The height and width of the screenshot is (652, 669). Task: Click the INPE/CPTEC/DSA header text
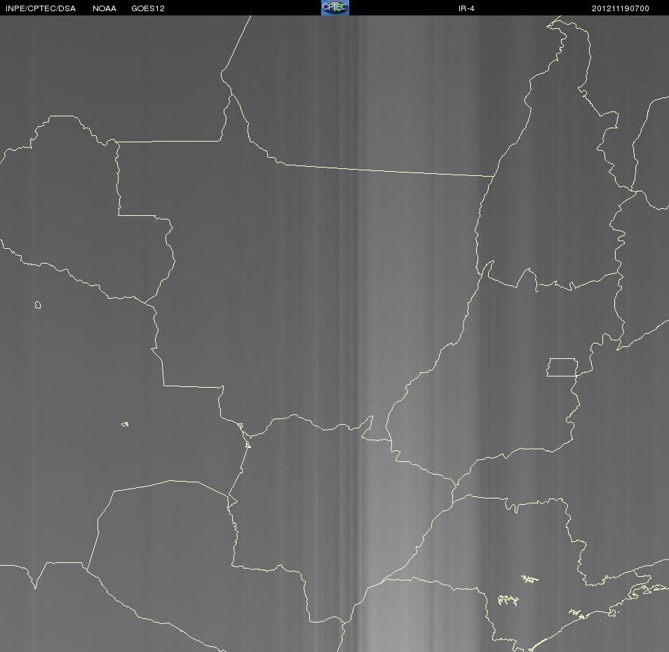point(41,8)
